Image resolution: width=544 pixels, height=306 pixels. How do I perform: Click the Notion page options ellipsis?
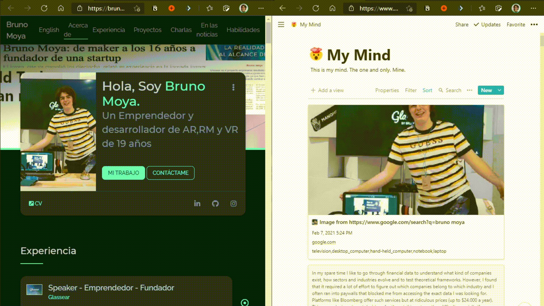click(x=534, y=25)
